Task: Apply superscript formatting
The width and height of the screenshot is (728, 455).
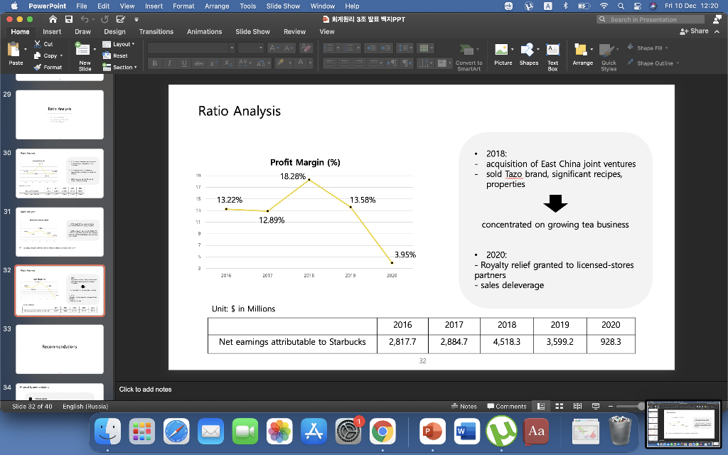Action: coord(213,63)
